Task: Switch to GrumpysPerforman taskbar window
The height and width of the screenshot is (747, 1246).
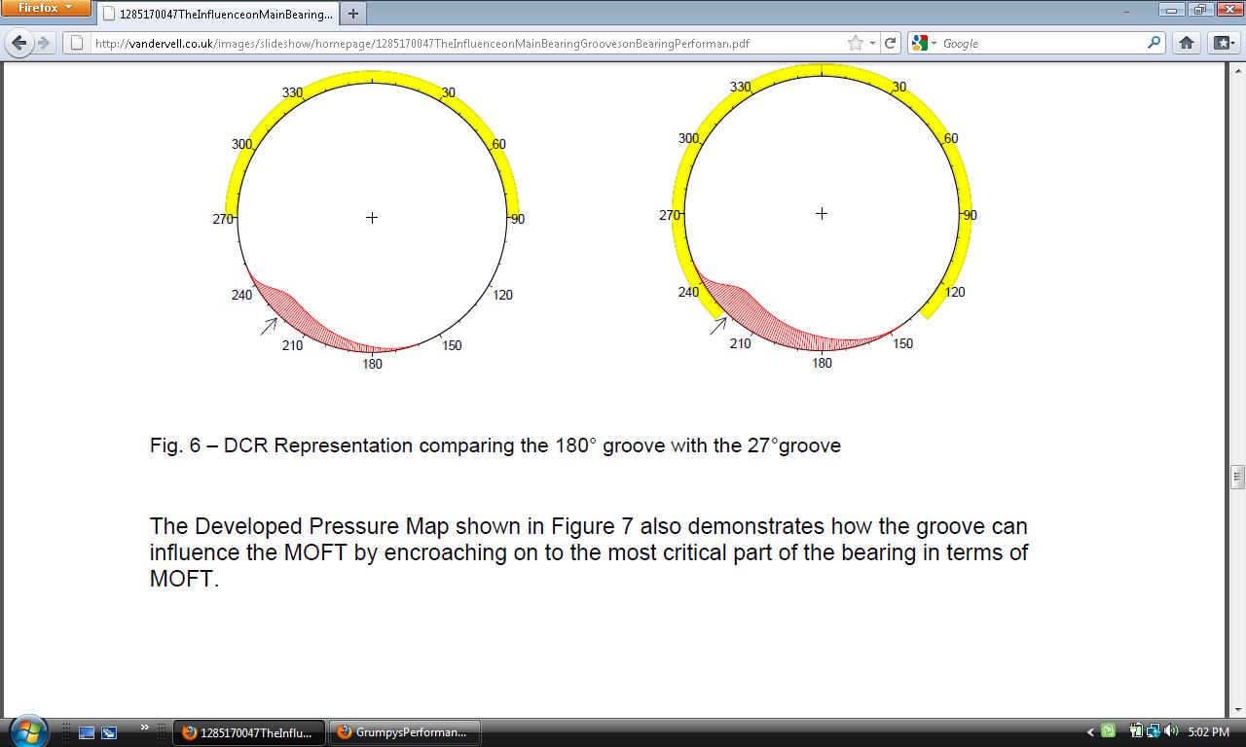Action: pos(402,732)
